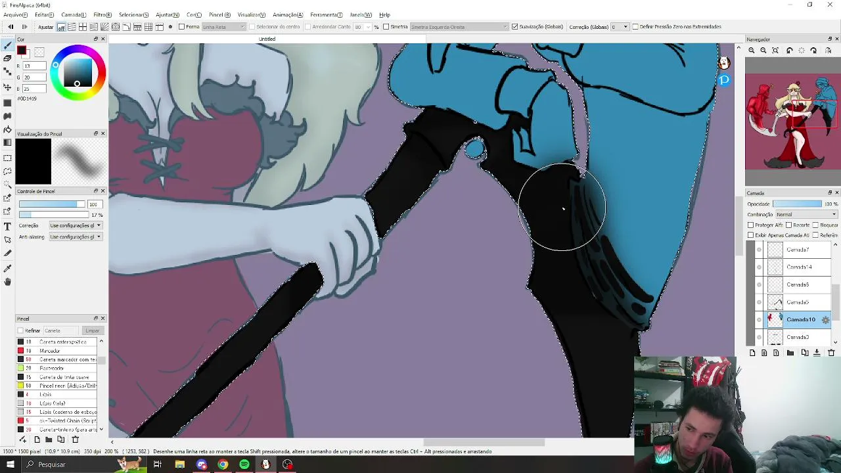The width and height of the screenshot is (841, 473).
Task: Select the Gradient tool
Action: point(7,143)
